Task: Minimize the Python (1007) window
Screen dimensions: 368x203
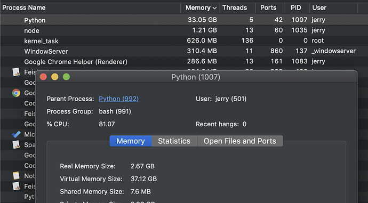Action: (x=55, y=77)
